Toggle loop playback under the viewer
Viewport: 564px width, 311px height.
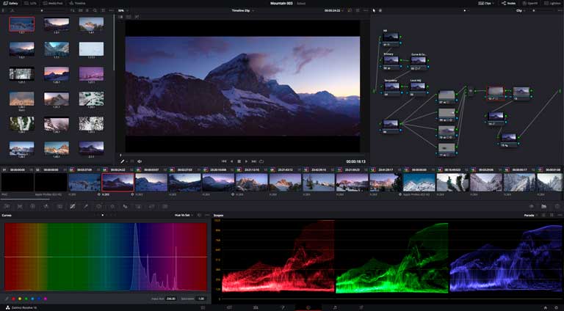pyautogui.click(x=261, y=161)
